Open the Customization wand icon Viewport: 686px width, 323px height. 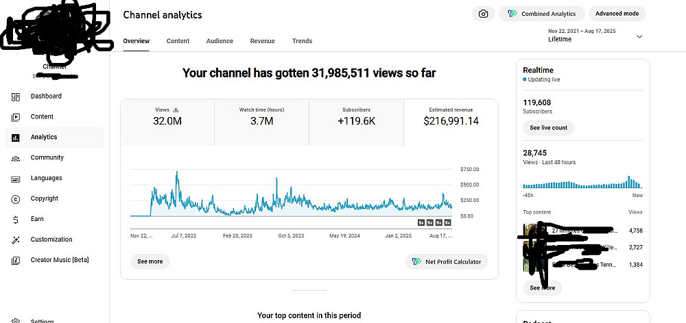16,240
